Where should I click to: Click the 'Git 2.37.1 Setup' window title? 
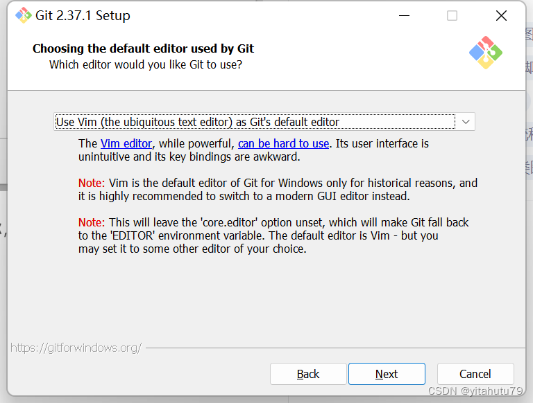click(x=83, y=15)
